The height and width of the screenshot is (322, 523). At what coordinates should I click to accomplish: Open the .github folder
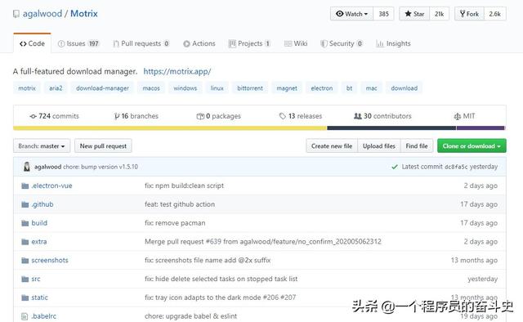42,204
